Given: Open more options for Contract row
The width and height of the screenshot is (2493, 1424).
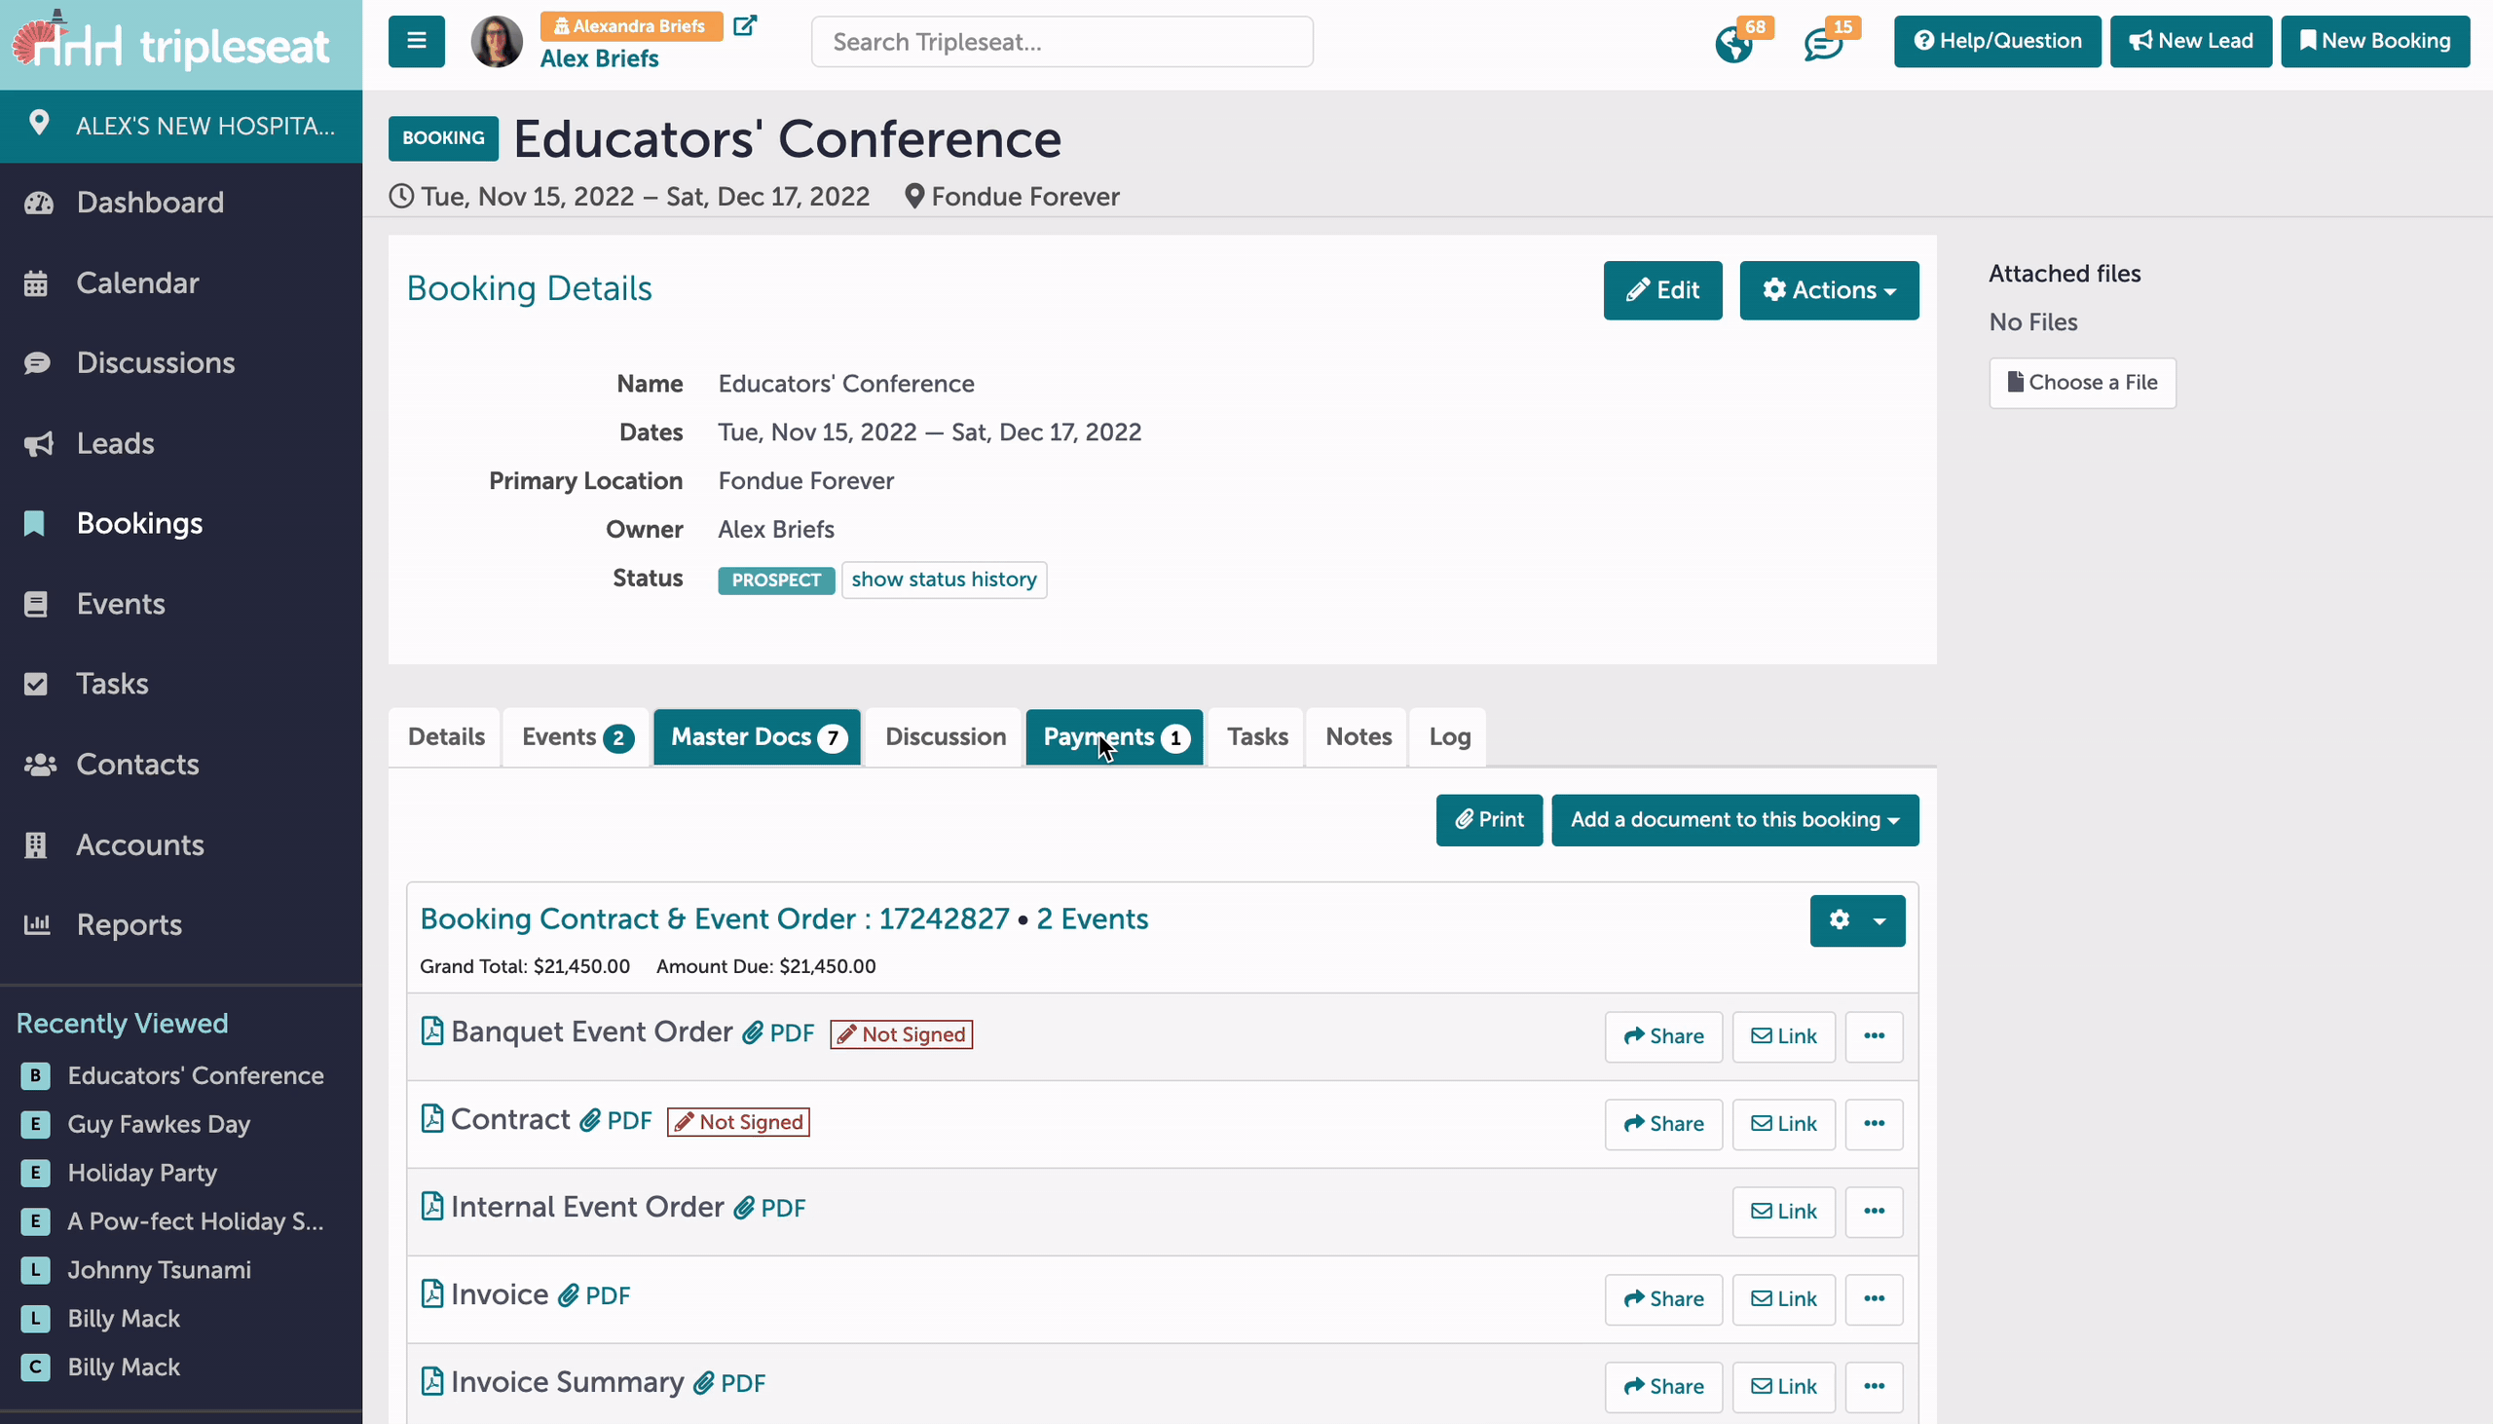Looking at the screenshot, I should (1874, 1124).
